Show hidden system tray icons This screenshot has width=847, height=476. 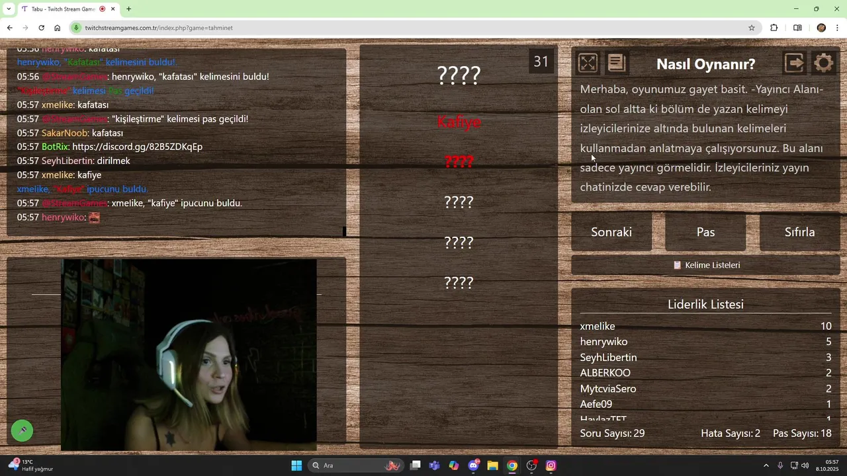tap(766, 465)
